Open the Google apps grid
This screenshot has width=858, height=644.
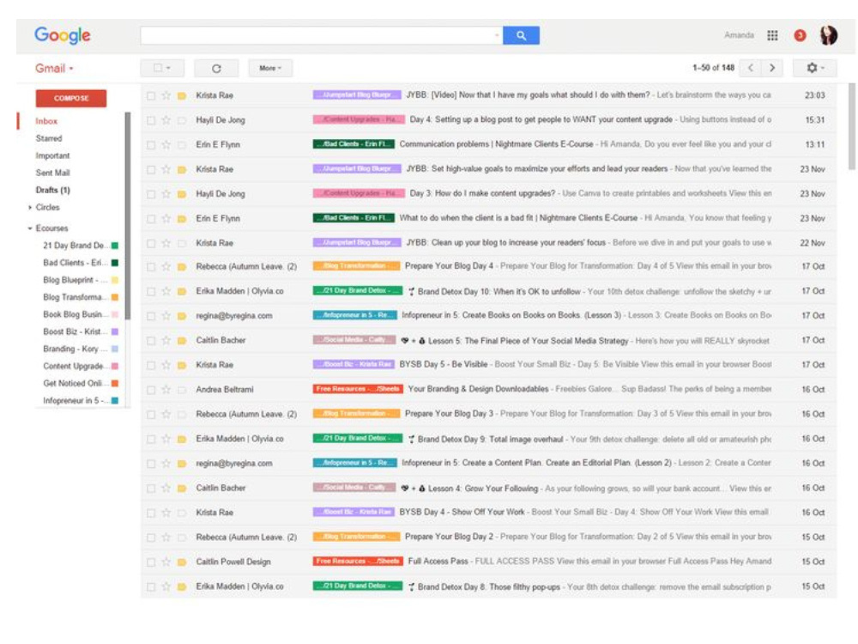point(772,35)
